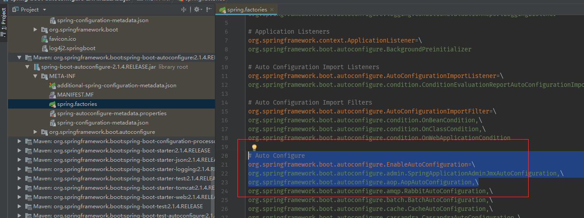Close the spring.factories tab
This screenshot has height=218, width=584.
pyautogui.click(x=272, y=9)
